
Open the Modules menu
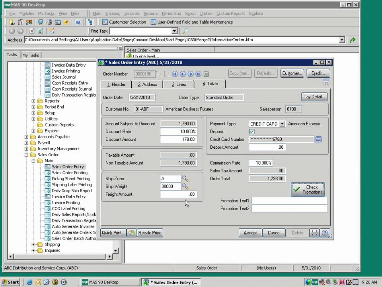27,14
